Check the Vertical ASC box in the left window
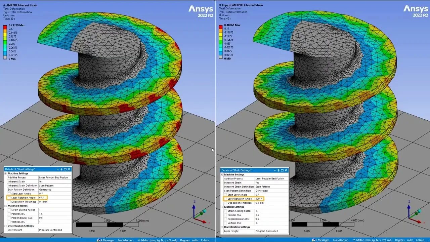Screen dimensions: 430x242 (9, 222)
